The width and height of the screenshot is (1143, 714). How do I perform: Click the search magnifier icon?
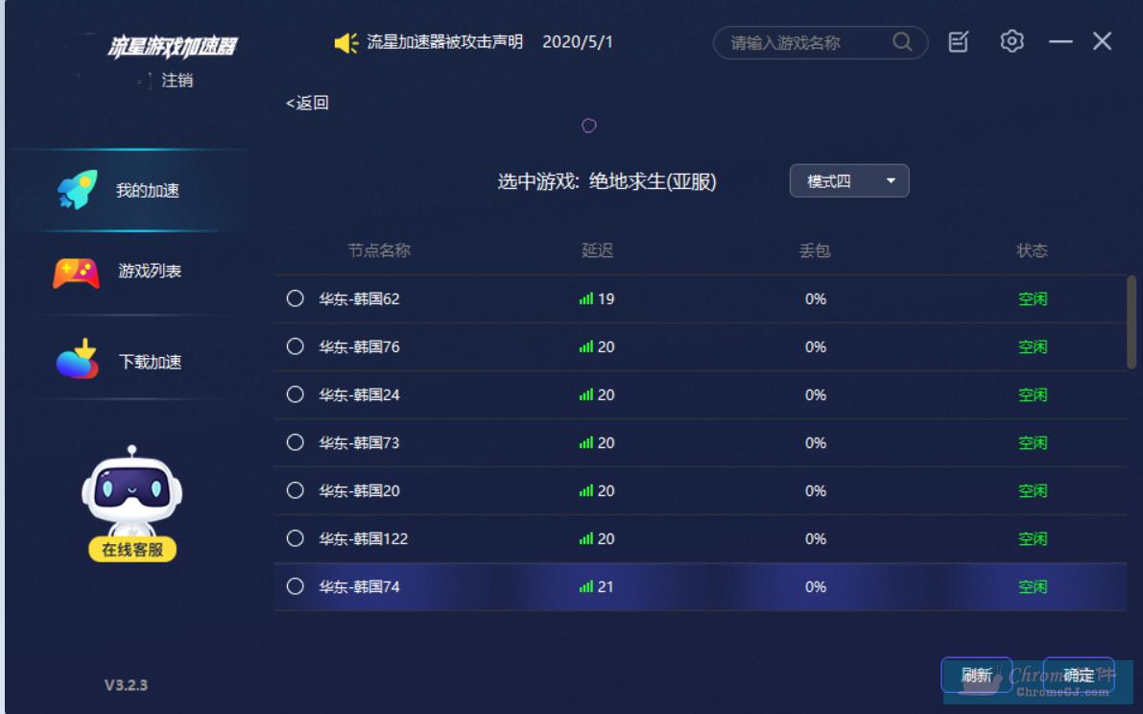click(902, 42)
